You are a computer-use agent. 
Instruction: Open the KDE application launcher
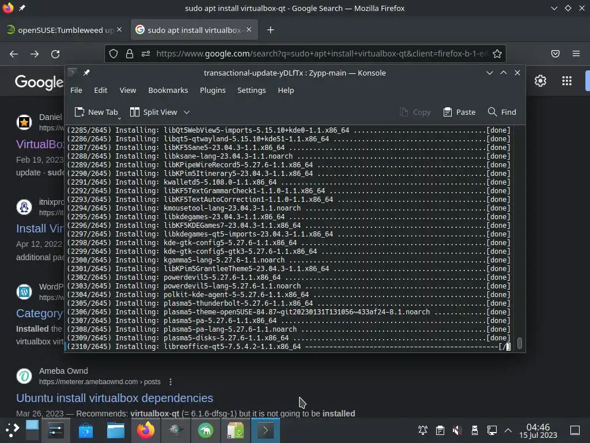[12, 430]
